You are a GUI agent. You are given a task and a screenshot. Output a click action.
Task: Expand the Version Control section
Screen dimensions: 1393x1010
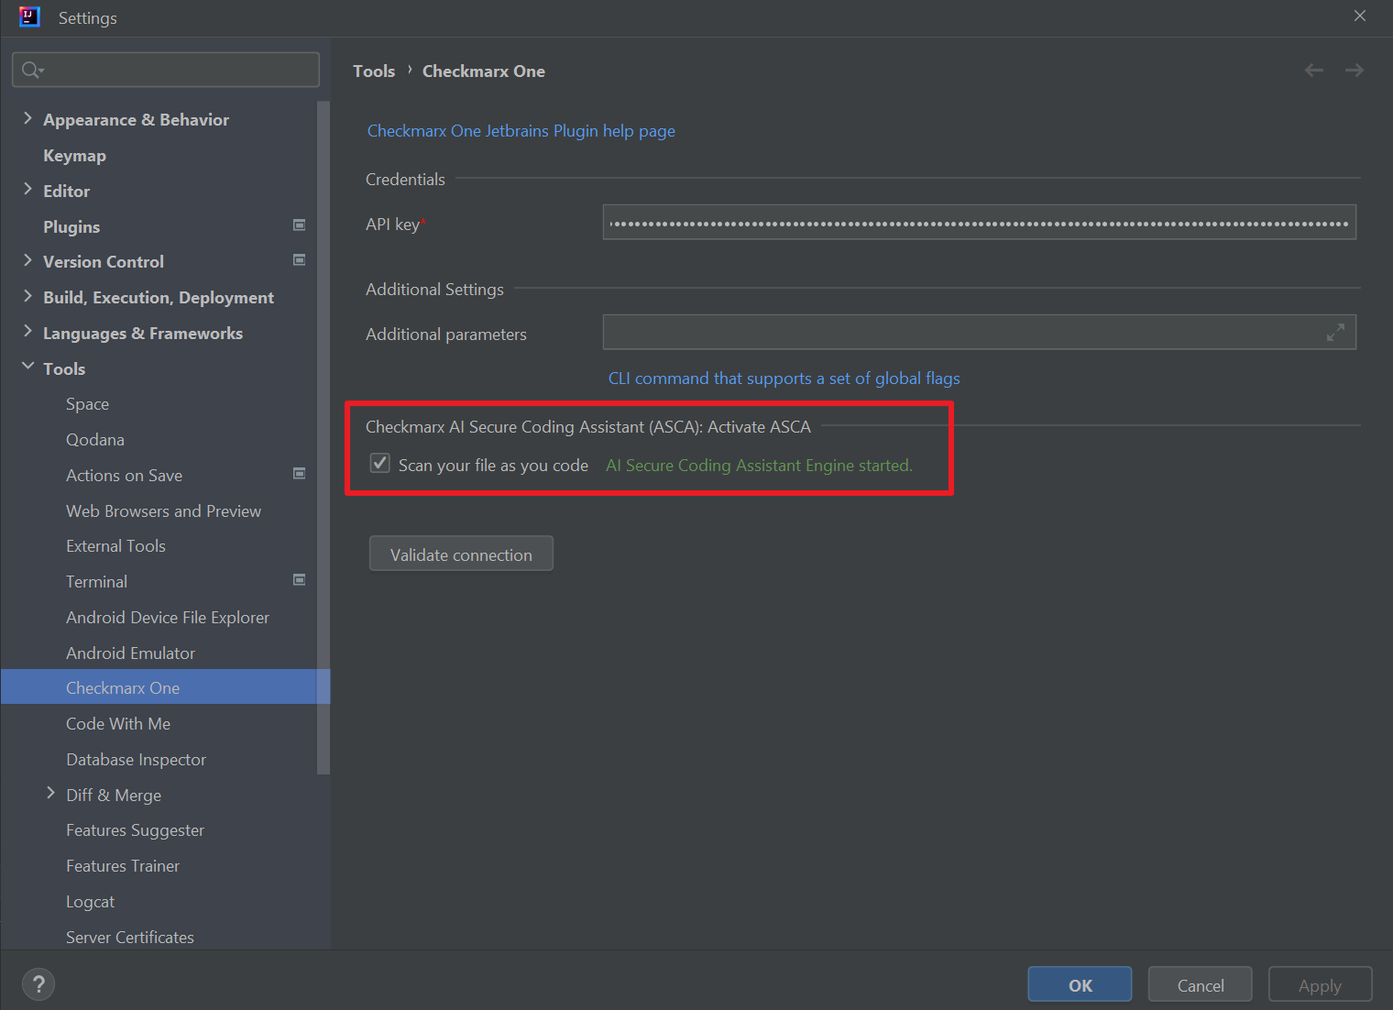(x=27, y=260)
